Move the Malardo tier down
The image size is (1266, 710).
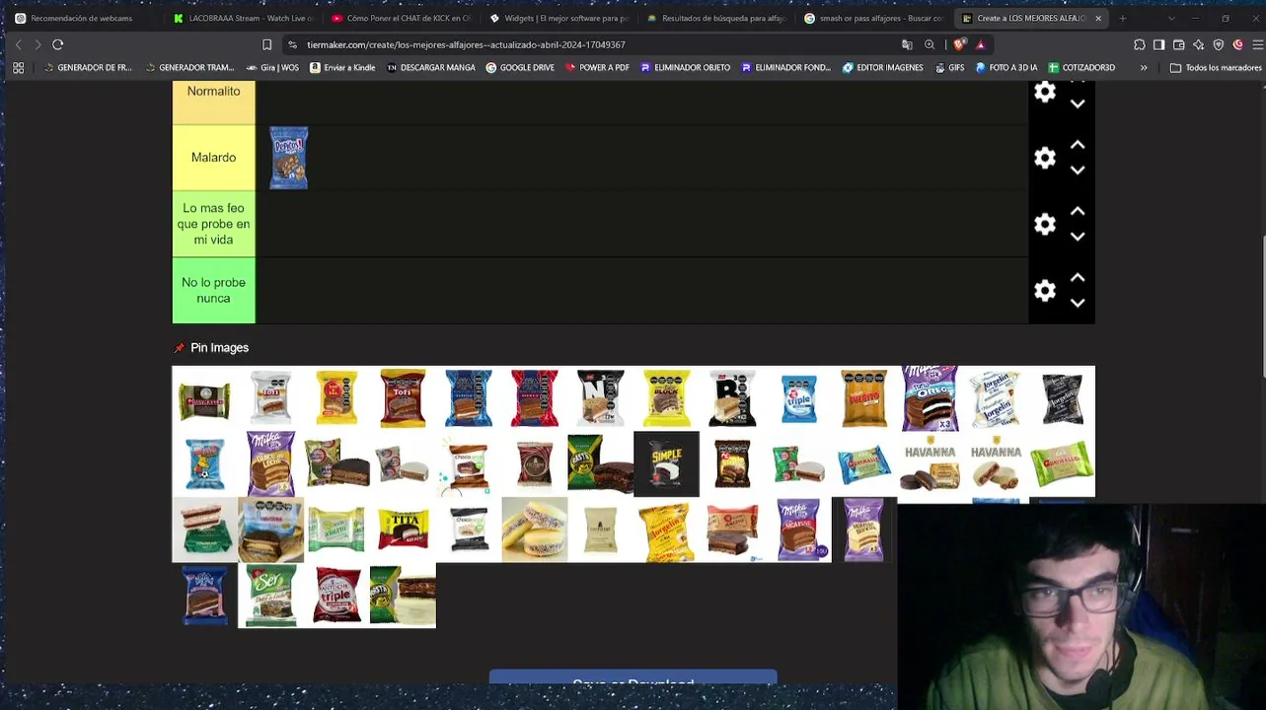pyautogui.click(x=1078, y=170)
